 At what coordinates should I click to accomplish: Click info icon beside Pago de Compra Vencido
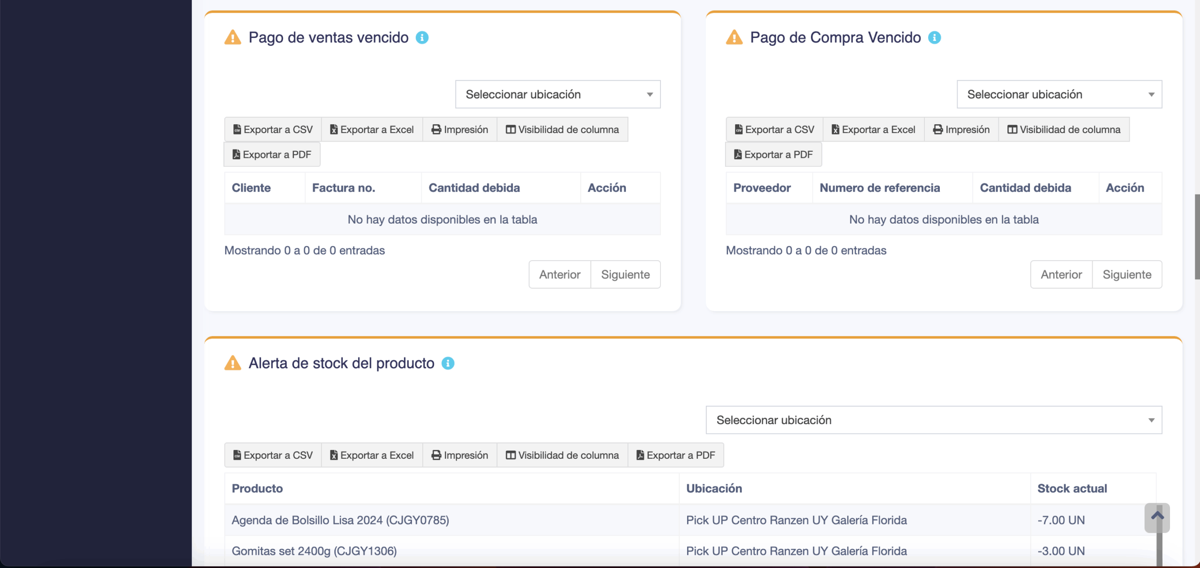(934, 37)
